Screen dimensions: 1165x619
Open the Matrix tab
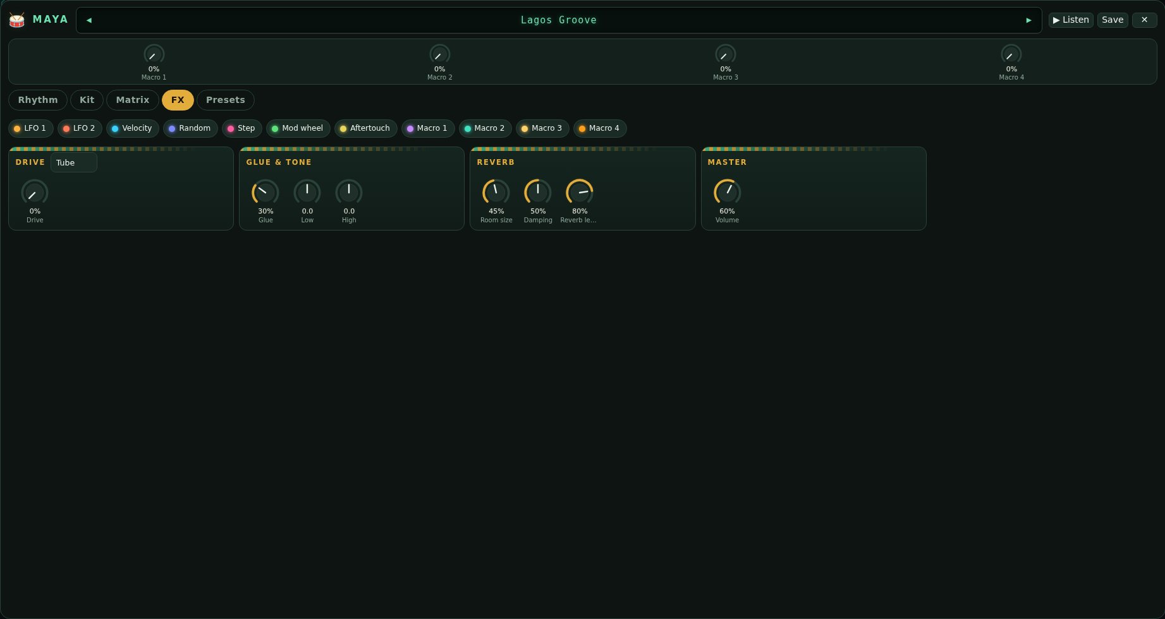click(x=133, y=100)
